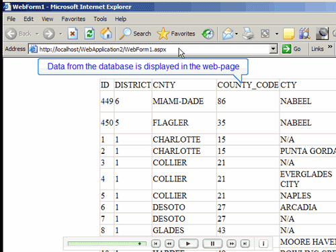Viewport: 336px width, 252px height.
Task: Expand the Links chevron overflow
Action: pos(330,46)
